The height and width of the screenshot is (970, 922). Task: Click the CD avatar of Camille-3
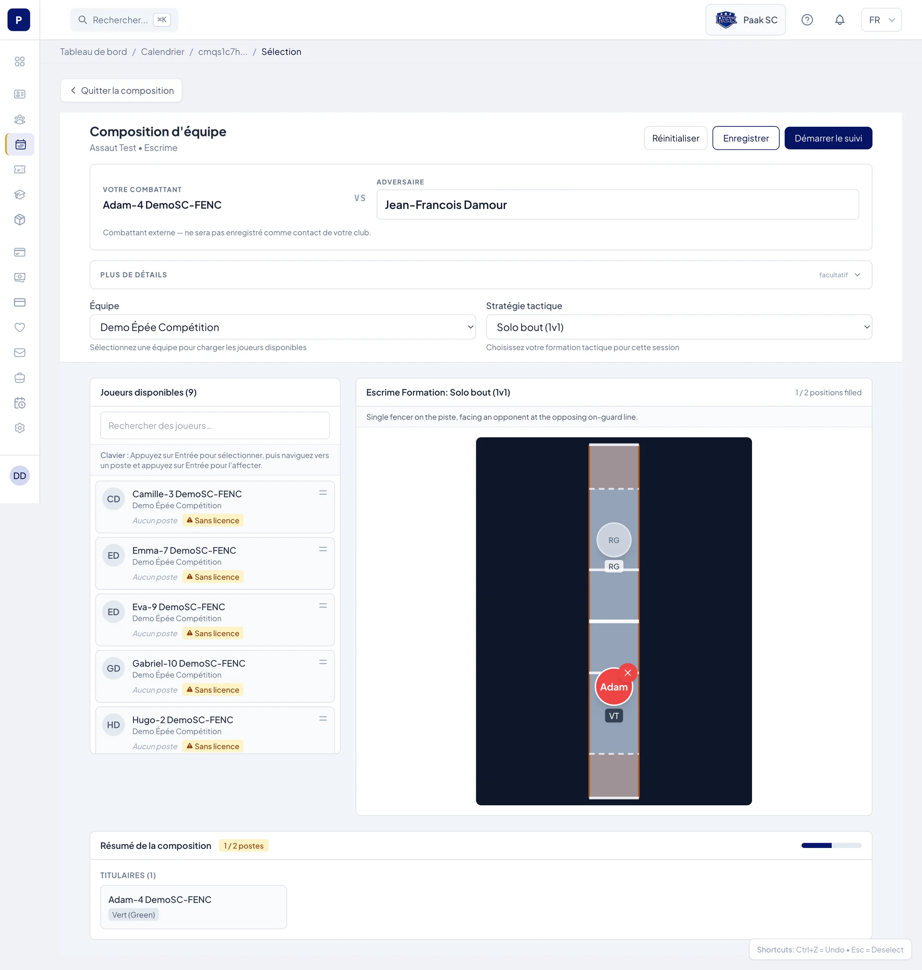pyautogui.click(x=113, y=499)
